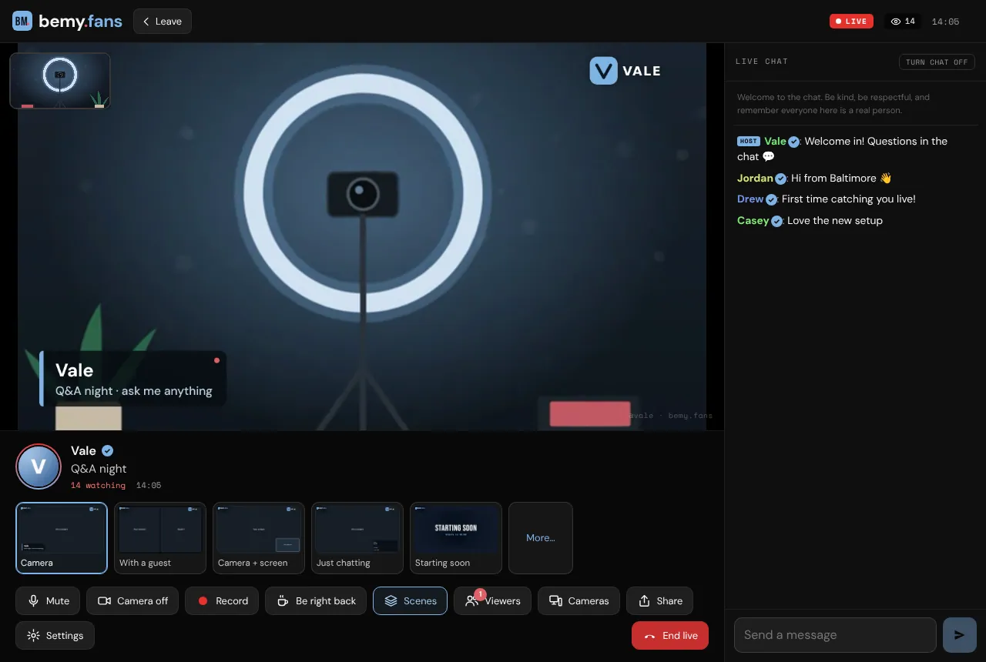Click Casey's verified badge in chat
The height and width of the screenshot is (662, 986).
776,221
